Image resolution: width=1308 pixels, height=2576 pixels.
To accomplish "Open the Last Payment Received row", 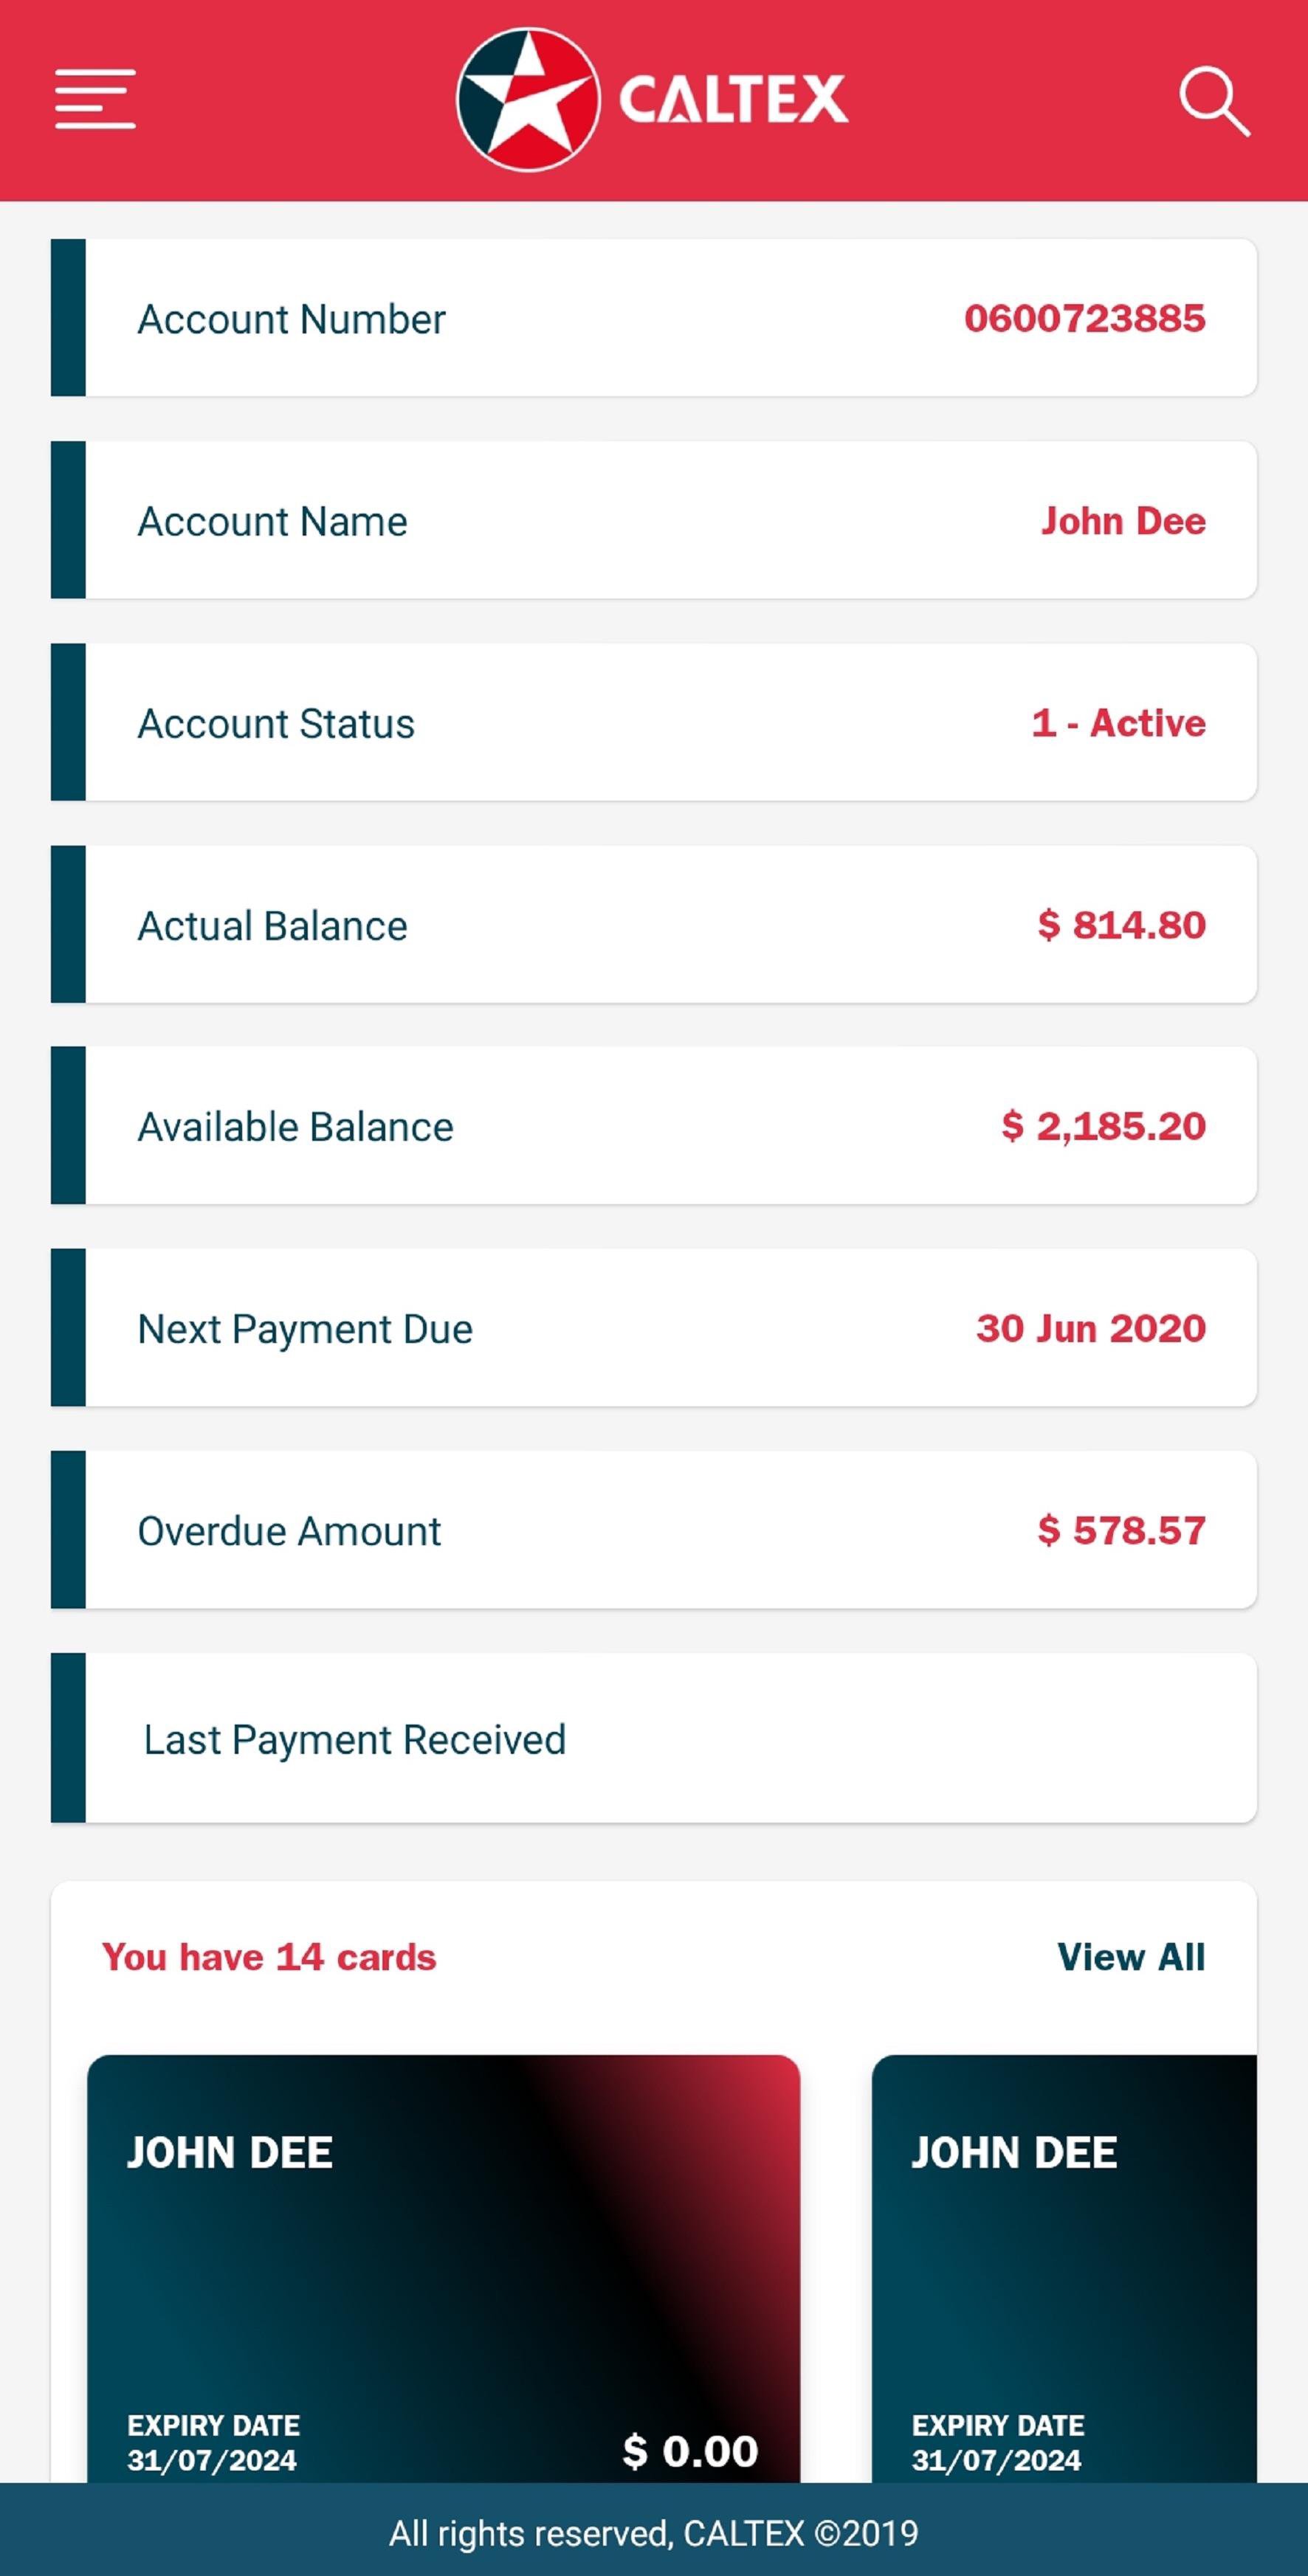I will tap(654, 1738).
